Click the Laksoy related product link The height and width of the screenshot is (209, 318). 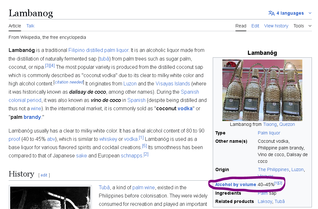tap(265, 201)
